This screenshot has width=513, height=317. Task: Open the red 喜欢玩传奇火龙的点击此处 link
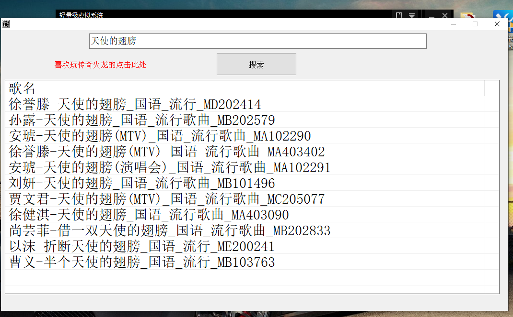tap(100, 65)
